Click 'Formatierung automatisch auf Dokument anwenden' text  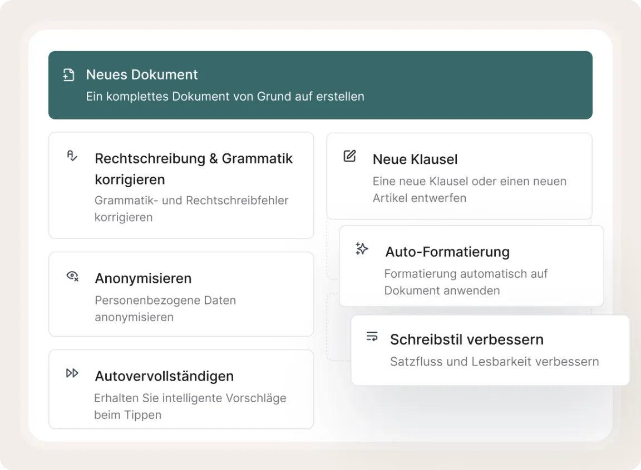point(465,282)
